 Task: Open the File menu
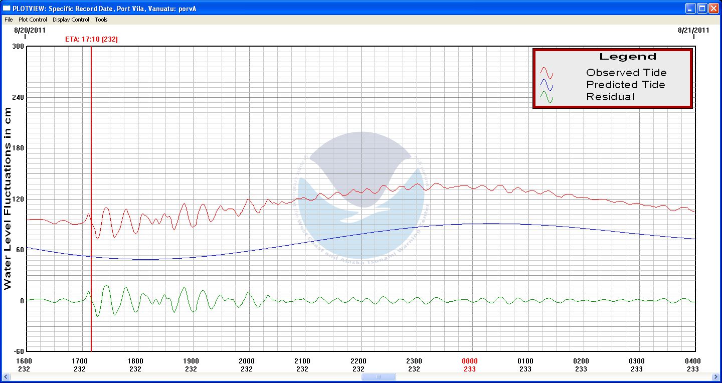click(x=9, y=20)
